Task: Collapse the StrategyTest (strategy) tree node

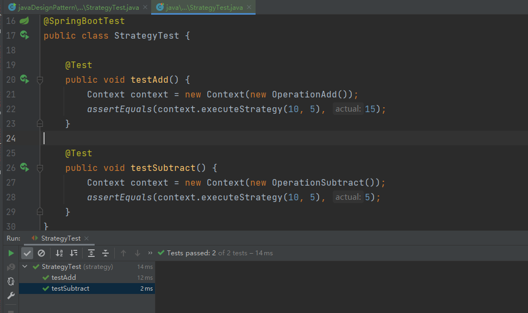Action: 25,267
